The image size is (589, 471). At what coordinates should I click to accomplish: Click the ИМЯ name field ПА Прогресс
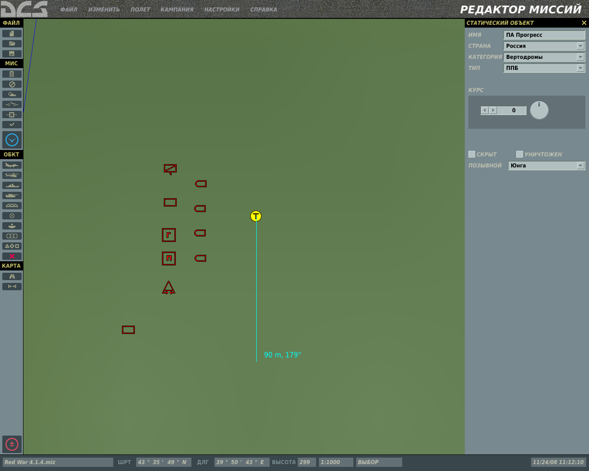tap(544, 35)
